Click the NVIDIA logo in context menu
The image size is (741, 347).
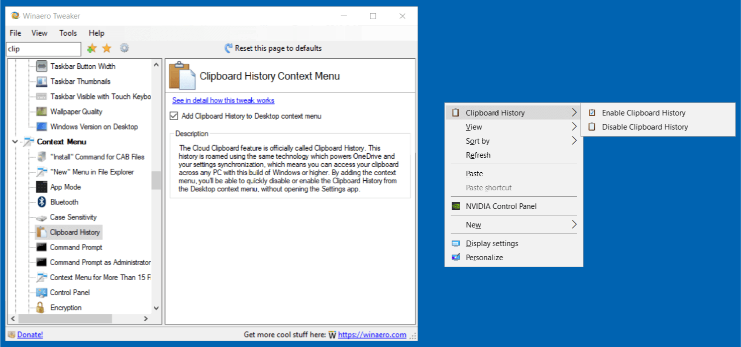456,206
